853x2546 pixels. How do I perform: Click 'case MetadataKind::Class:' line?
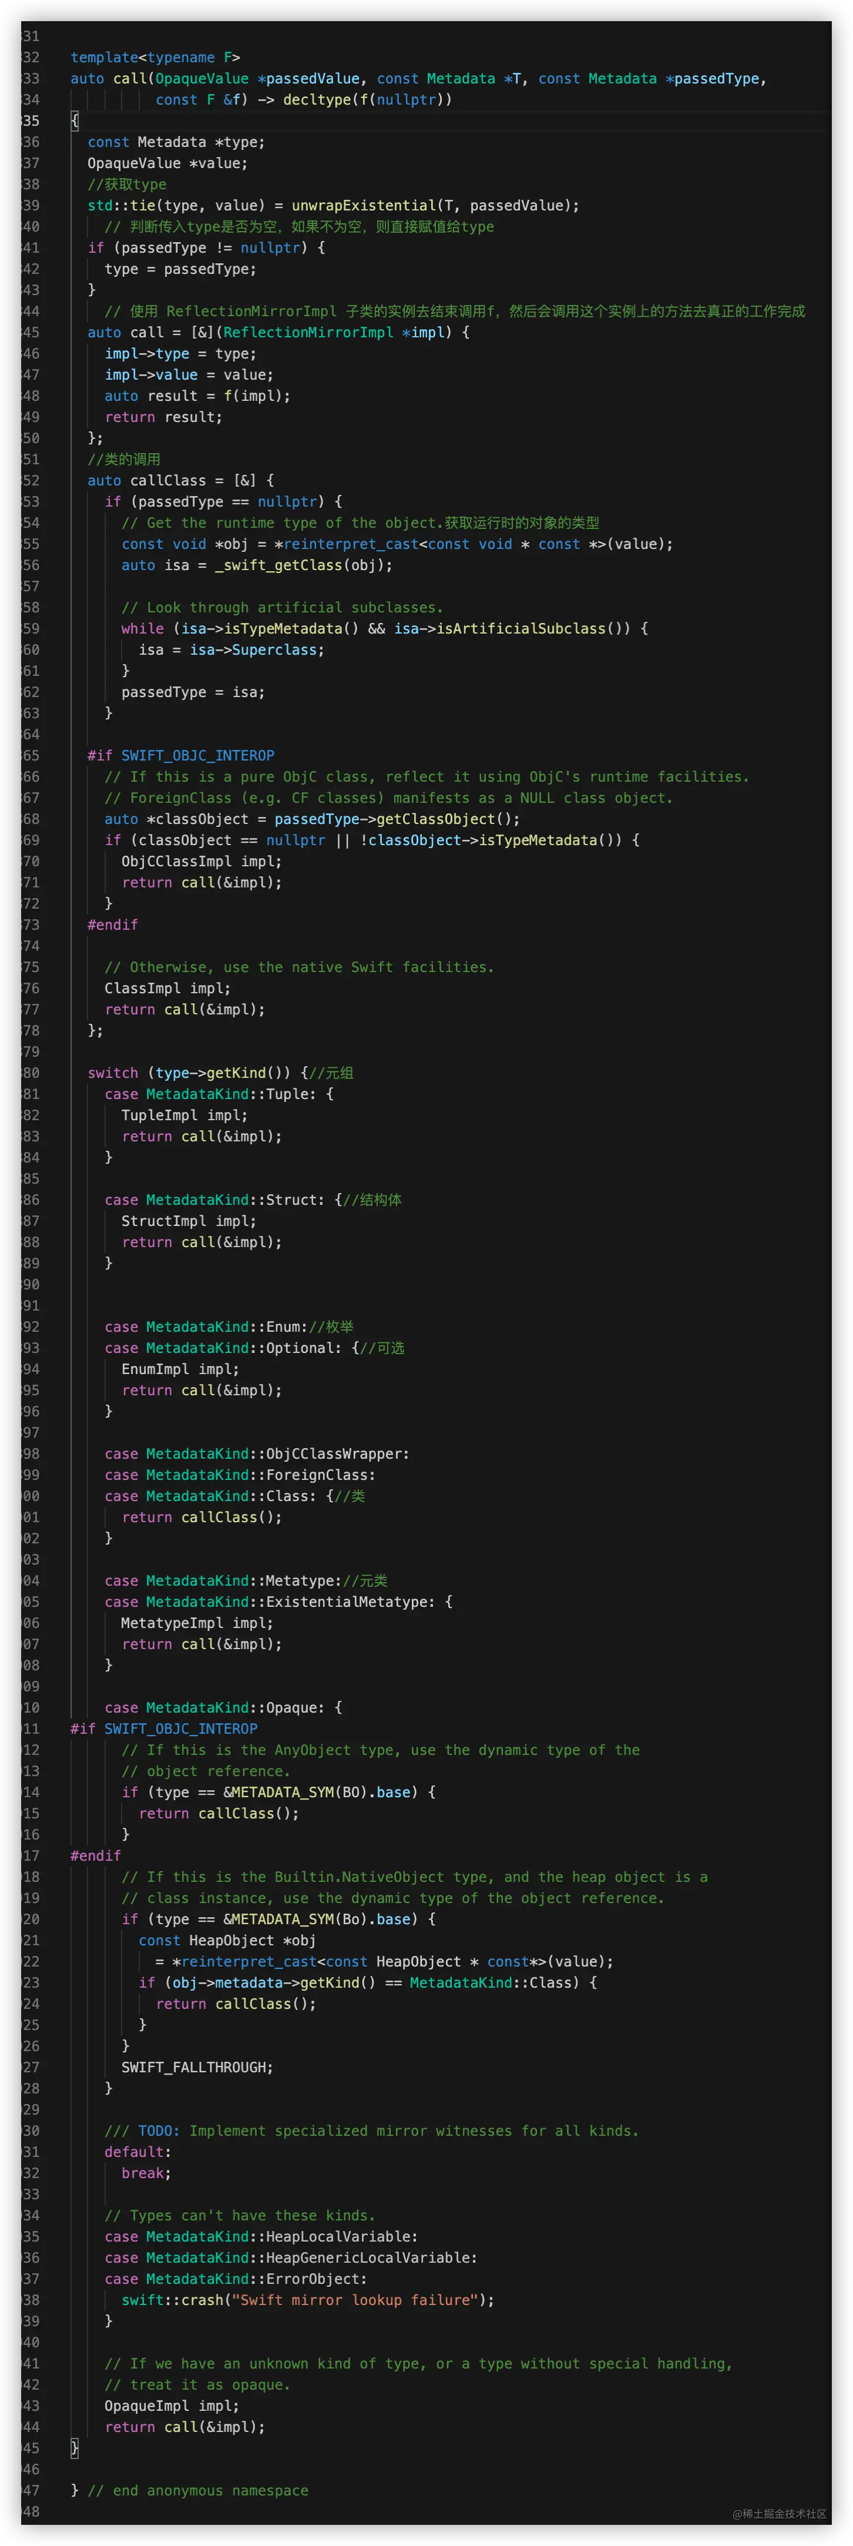(x=220, y=1496)
